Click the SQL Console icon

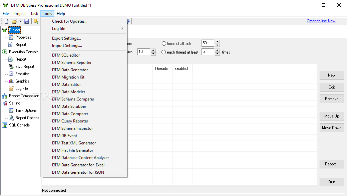pyautogui.click(x=5, y=125)
